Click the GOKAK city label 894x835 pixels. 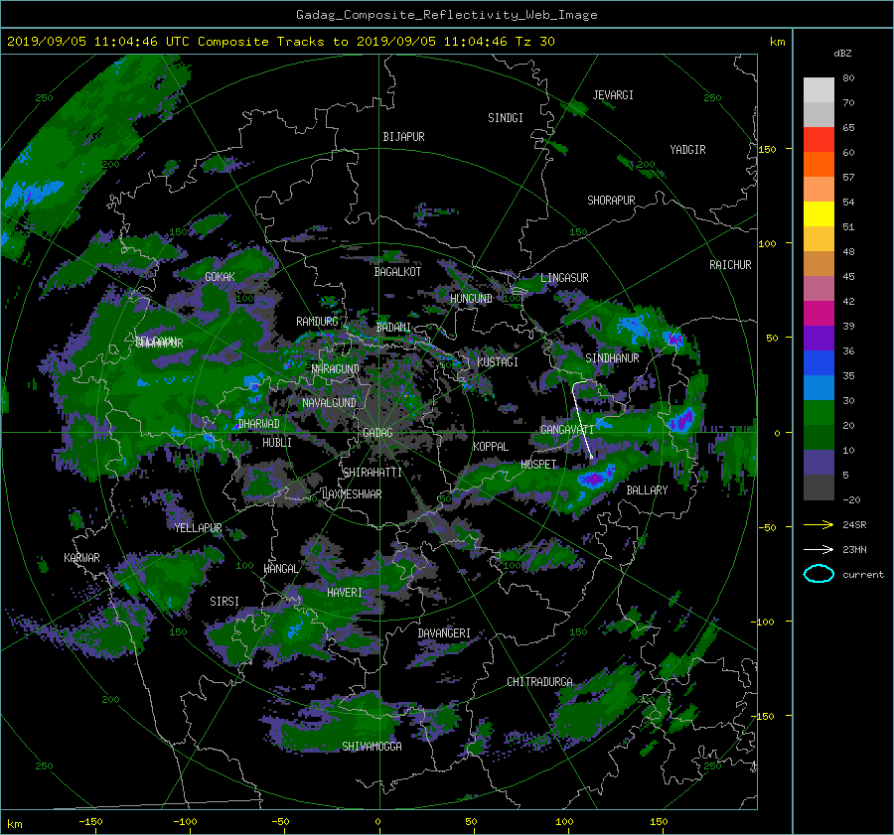tap(220, 276)
